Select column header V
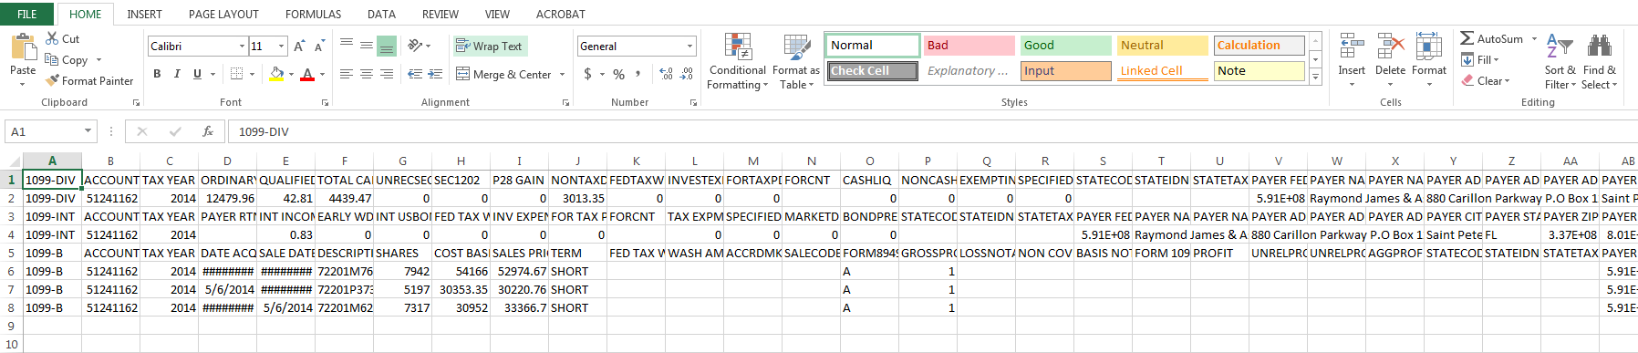 (x=1279, y=161)
